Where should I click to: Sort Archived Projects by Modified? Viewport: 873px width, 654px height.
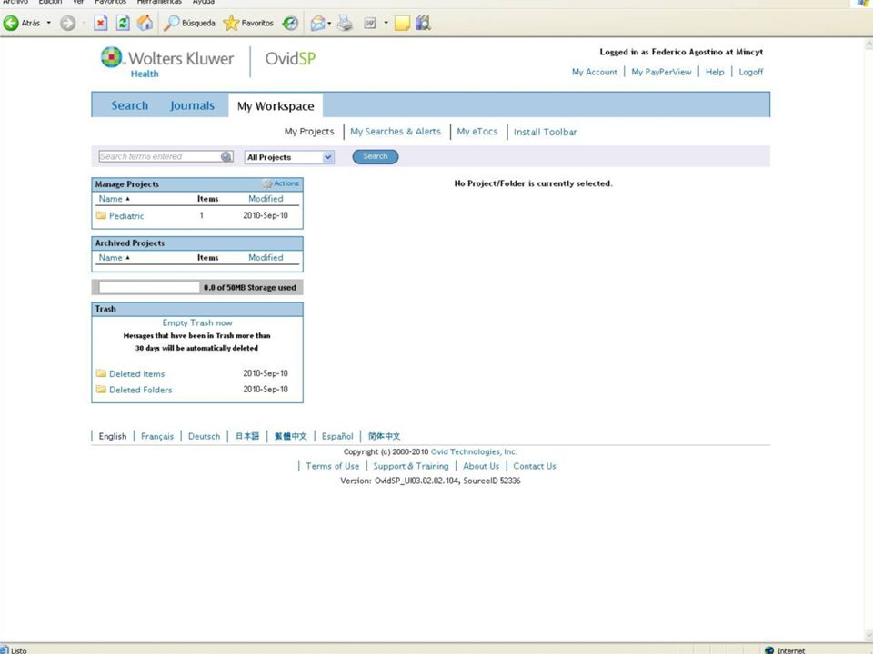266,257
